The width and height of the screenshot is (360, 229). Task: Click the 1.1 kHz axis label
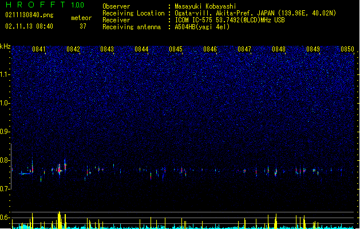coord(5,74)
